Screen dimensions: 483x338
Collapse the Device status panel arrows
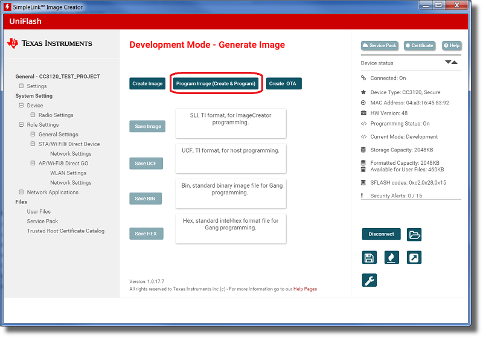coord(451,62)
